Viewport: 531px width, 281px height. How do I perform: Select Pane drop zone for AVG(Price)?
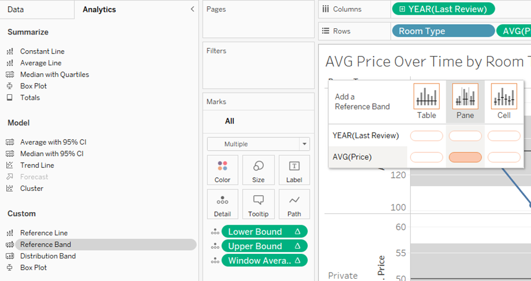click(x=465, y=157)
